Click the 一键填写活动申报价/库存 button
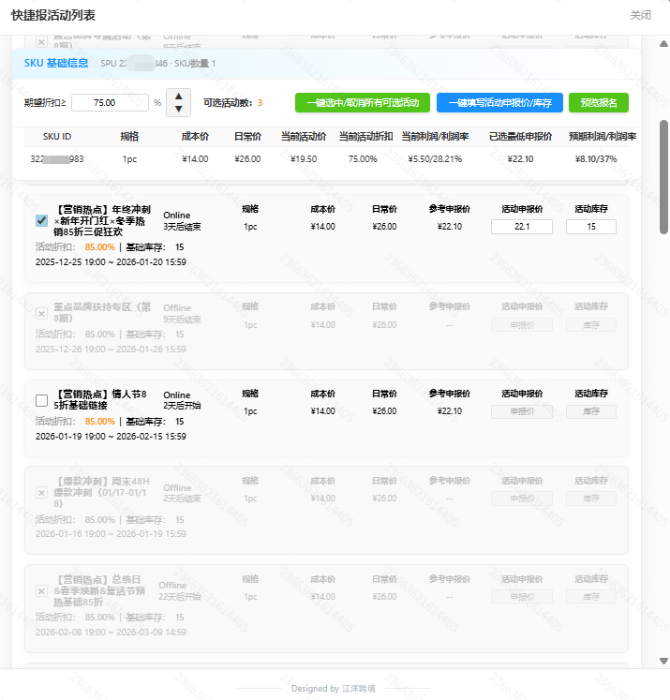Image resolution: width=670 pixels, height=700 pixels. (x=499, y=103)
